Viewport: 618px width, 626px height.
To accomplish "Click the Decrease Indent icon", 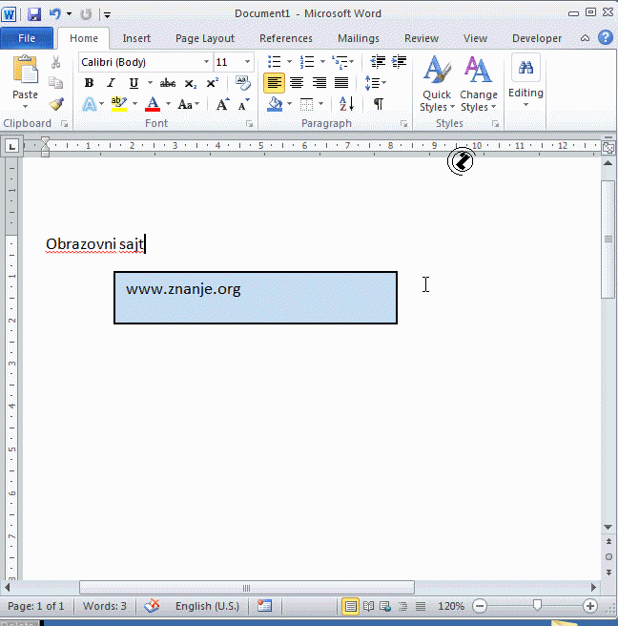I will tap(378, 62).
